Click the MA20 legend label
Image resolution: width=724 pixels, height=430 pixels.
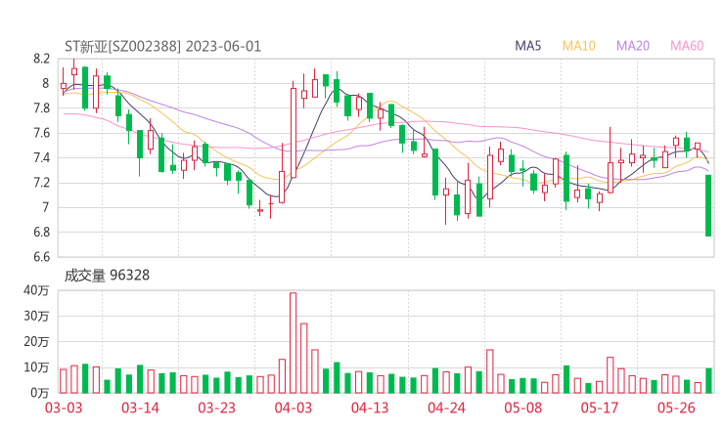[633, 46]
